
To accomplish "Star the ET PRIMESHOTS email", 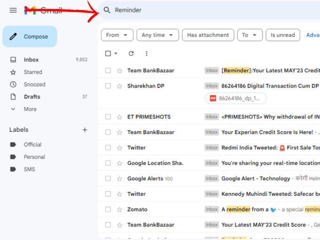I will click(x=120, y=117).
